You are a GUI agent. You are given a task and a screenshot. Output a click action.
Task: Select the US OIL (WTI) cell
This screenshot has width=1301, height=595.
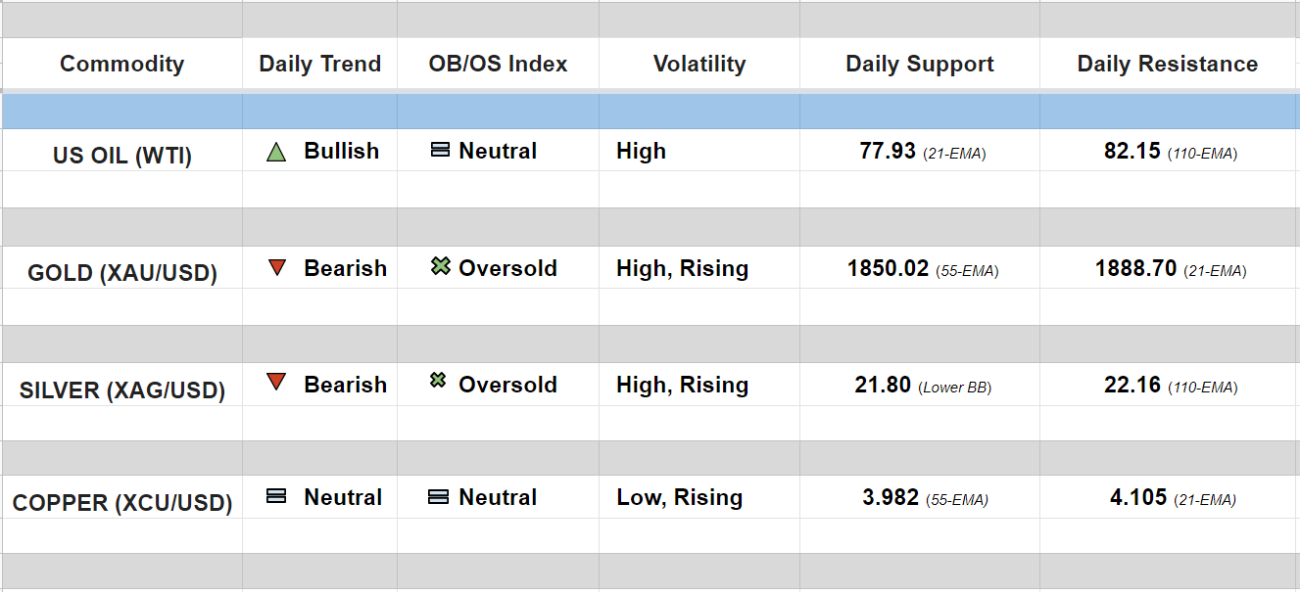click(x=122, y=156)
